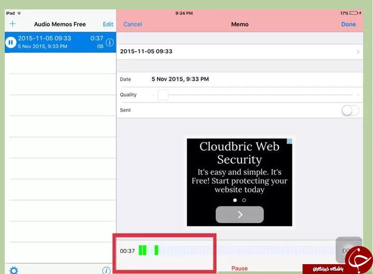
Task: Tap Cancel in the Memo header
Action: (133, 24)
